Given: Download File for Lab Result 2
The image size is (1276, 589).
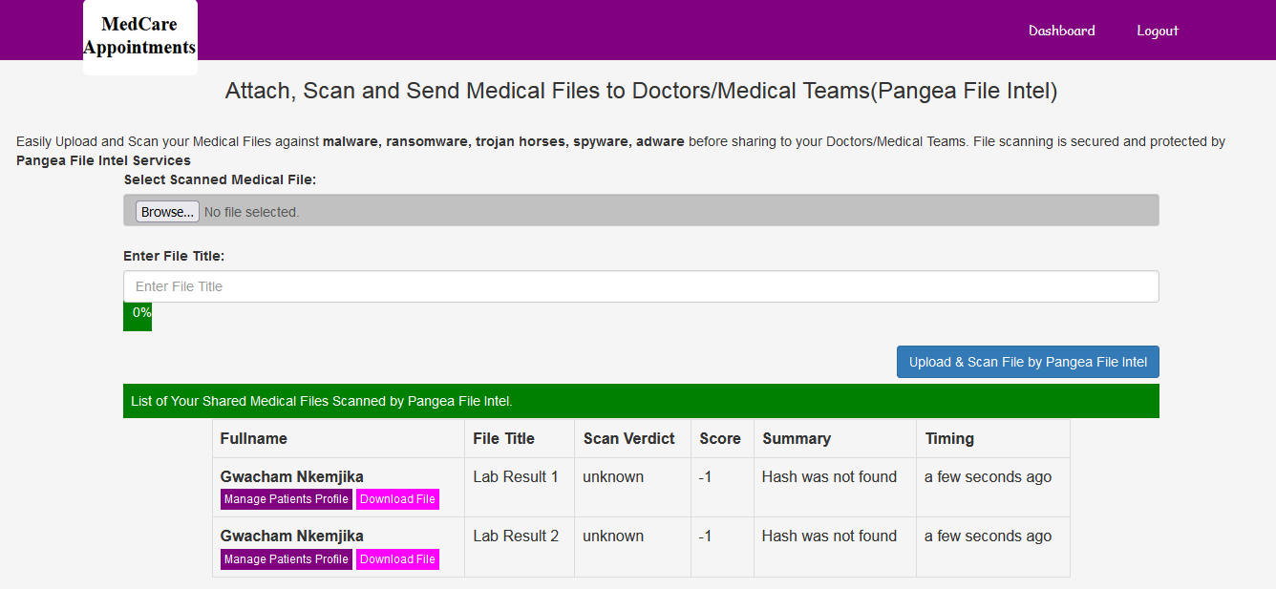Looking at the screenshot, I should (397, 559).
